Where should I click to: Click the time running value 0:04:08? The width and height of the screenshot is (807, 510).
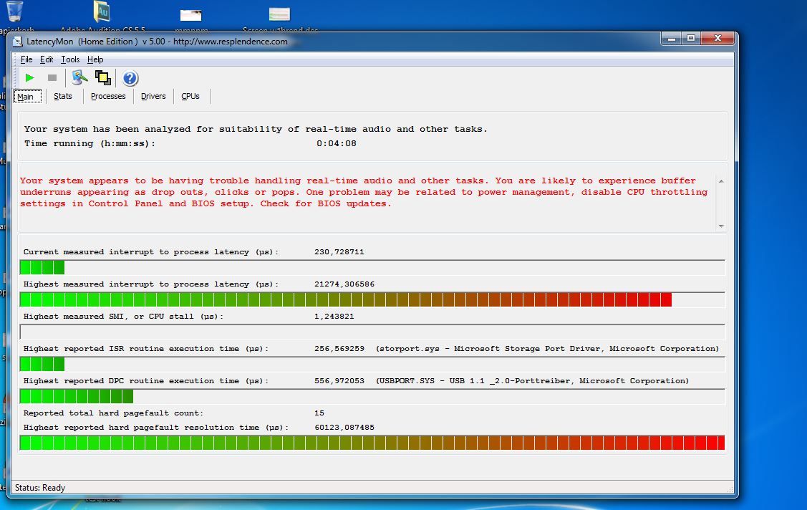tap(336, 143)
